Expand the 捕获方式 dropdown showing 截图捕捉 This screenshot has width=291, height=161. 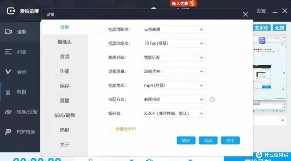point(173,100)
